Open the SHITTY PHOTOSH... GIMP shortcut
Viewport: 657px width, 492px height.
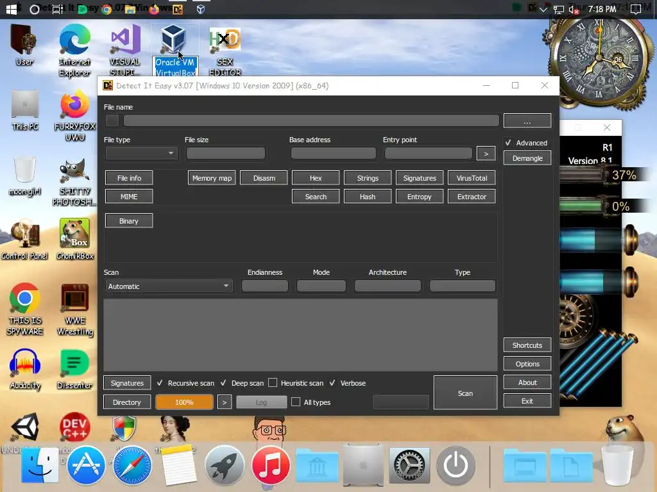(74, 181)
